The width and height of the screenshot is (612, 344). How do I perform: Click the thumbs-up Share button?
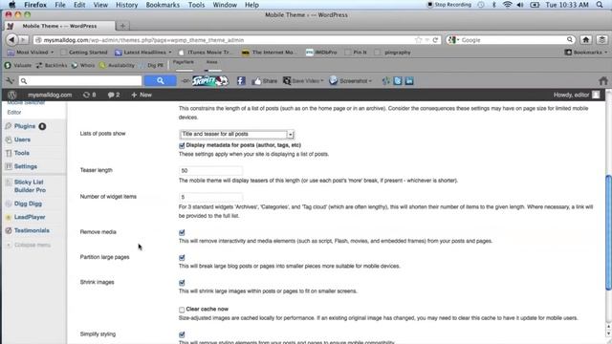coord(264,80)
